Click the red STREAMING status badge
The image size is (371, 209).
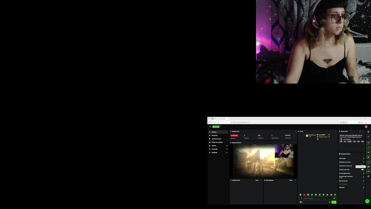click(234, 135)
